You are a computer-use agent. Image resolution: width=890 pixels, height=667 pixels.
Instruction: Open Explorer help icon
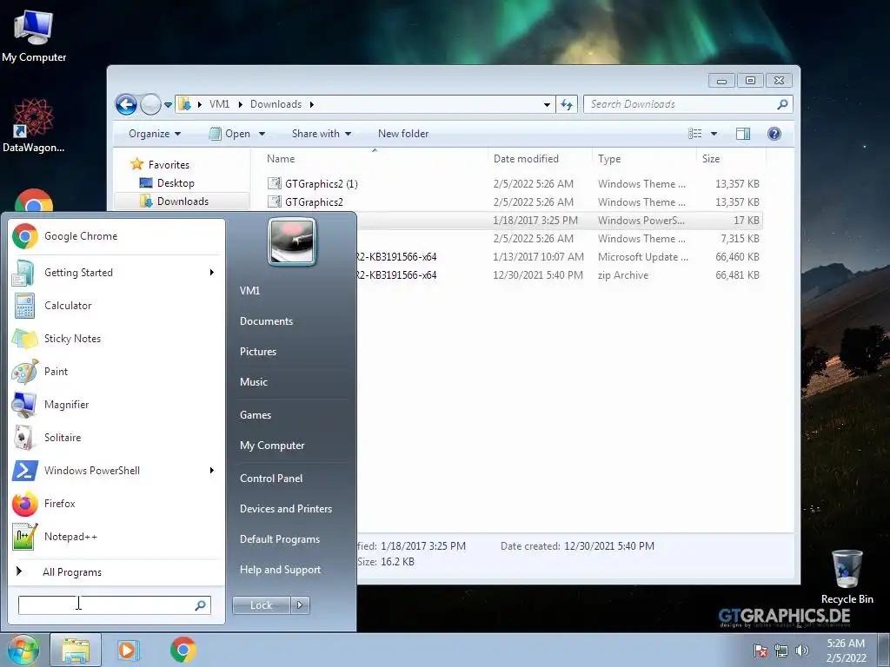click(774, 134)
